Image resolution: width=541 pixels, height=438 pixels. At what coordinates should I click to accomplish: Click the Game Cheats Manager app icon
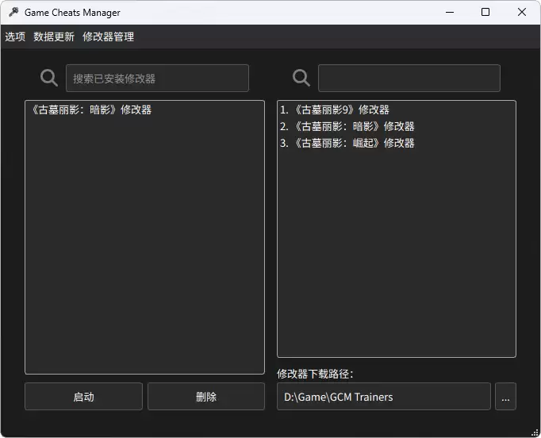click(x=13, y=13)
